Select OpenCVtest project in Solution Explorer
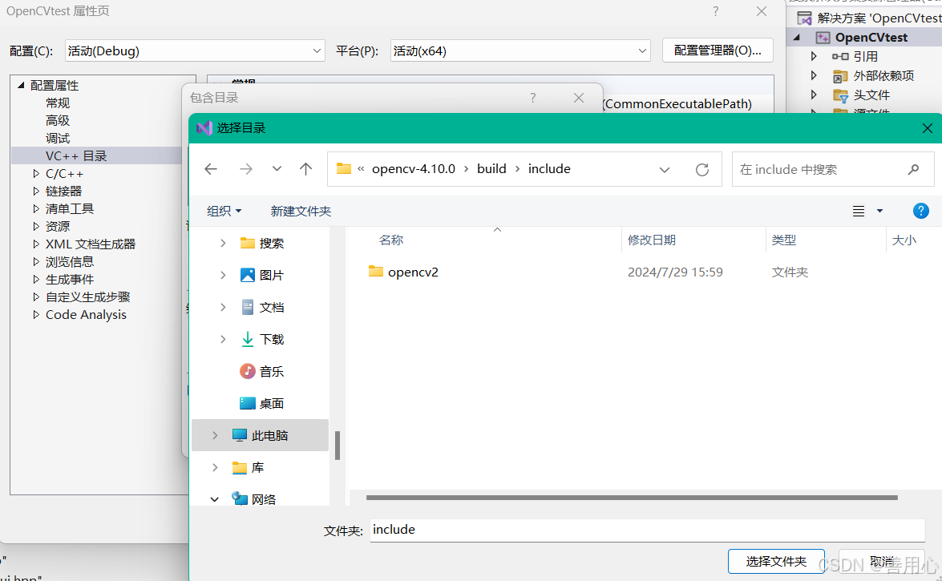Screen dimensions: 942x581 (871, 37)
